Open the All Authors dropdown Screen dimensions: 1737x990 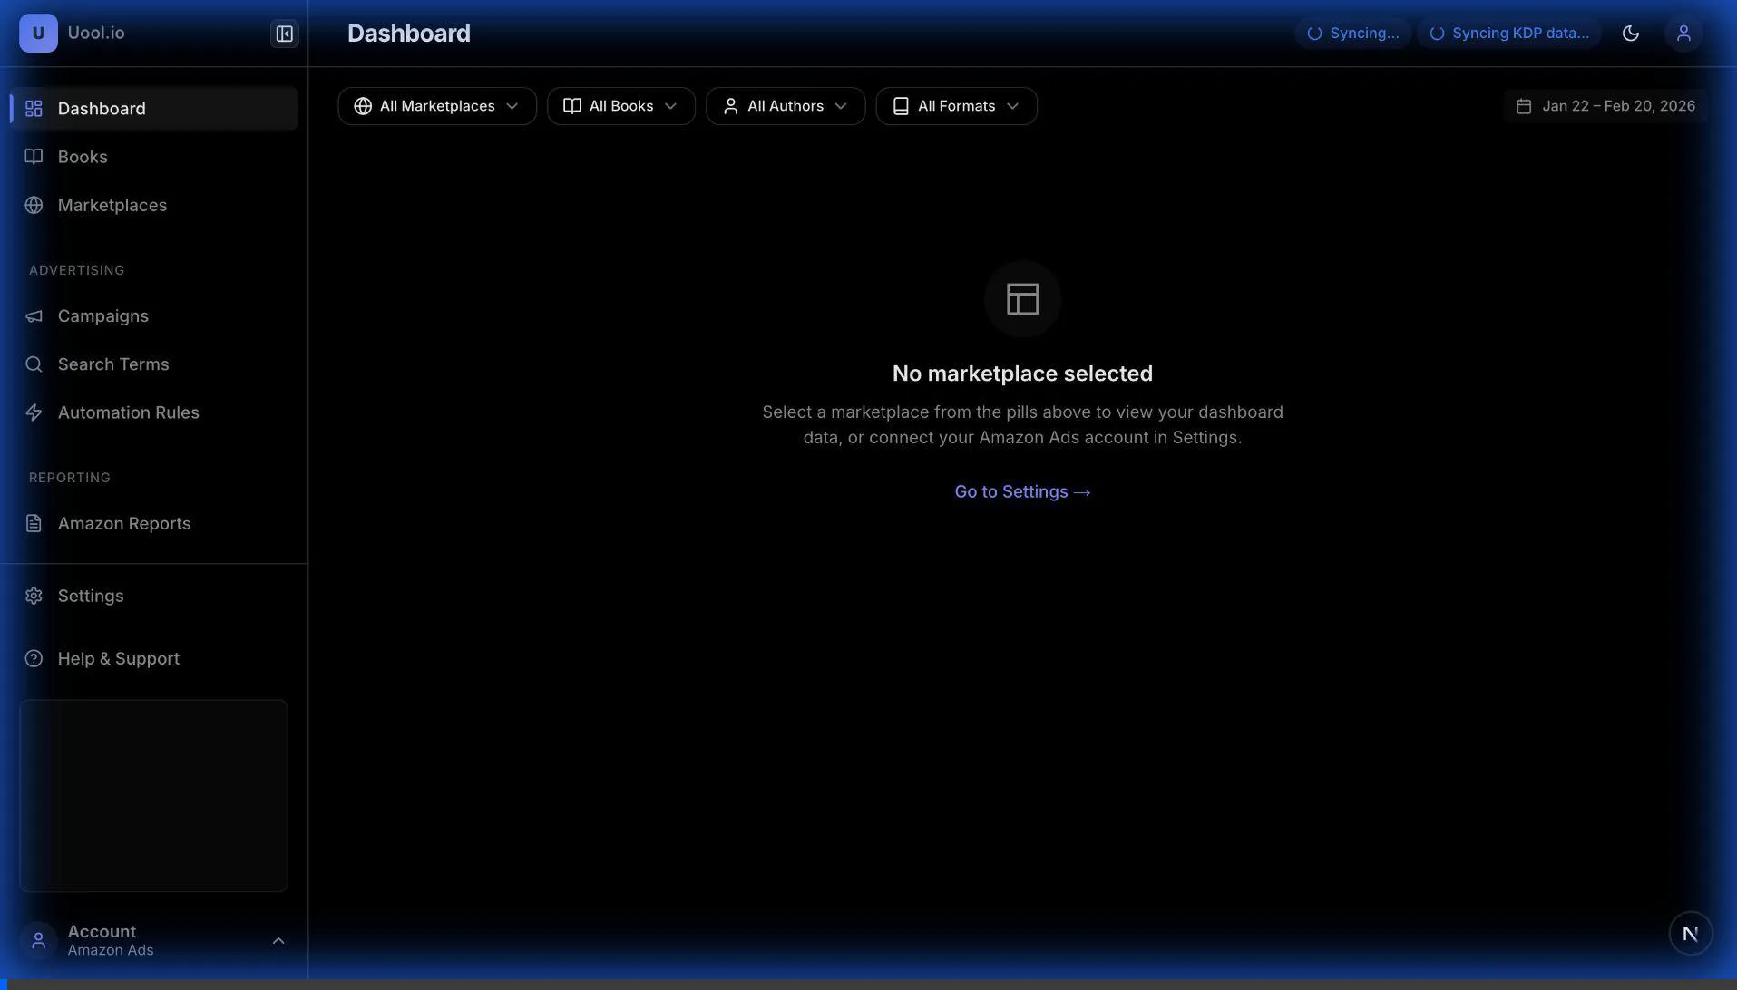pyautogui.click(x=785, y=106)
